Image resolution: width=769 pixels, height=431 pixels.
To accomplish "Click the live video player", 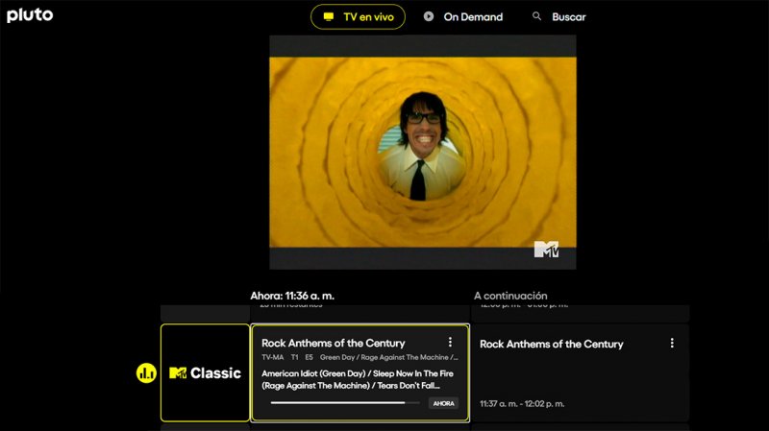I will pyautogui.click(x=423, y=153).
